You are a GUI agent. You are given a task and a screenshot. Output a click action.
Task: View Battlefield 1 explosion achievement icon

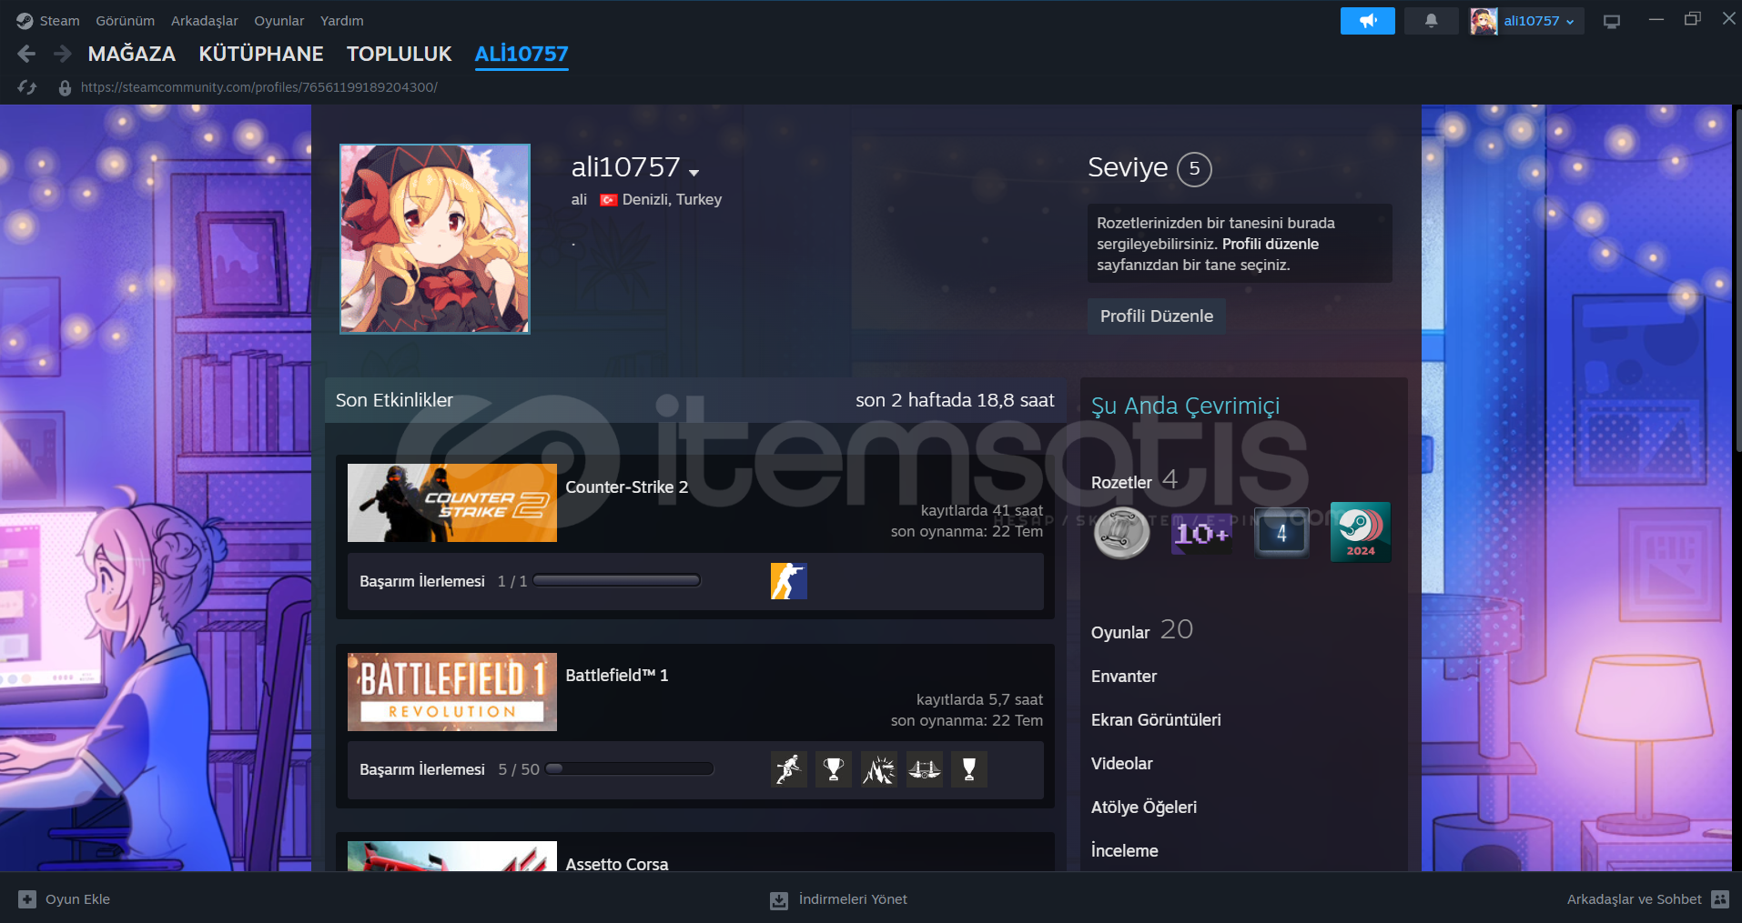tap(879, 769)
